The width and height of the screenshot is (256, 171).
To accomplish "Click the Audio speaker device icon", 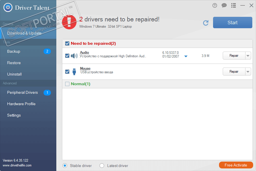I will [74, 56].
